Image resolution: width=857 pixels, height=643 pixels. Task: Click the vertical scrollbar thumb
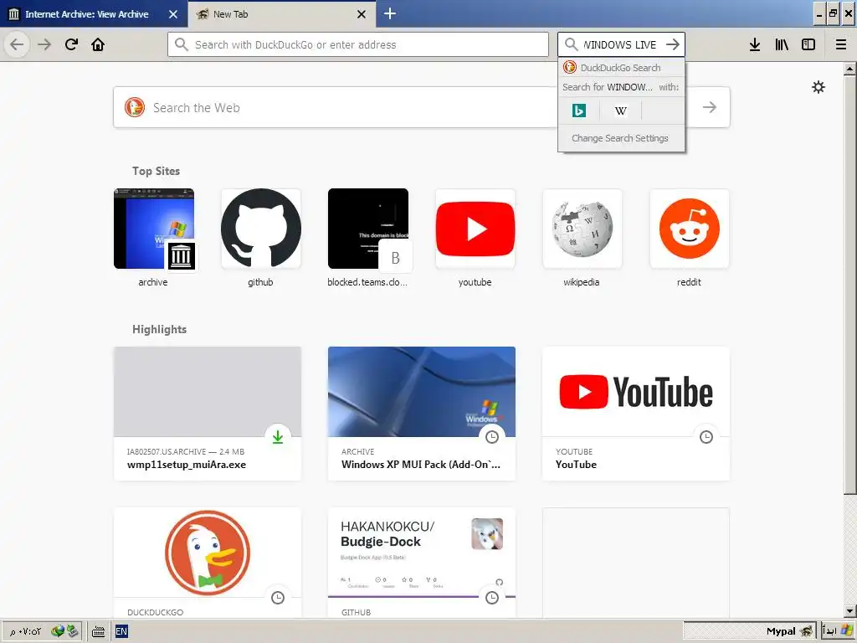[849, 285]
